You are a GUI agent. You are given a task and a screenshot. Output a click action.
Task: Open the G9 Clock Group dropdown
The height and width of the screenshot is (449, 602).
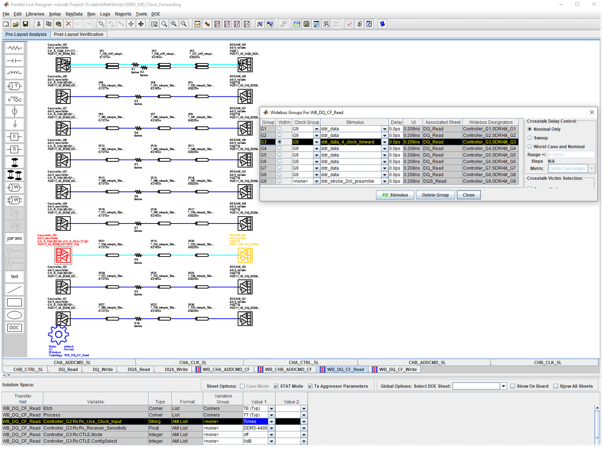click(316, 181)
